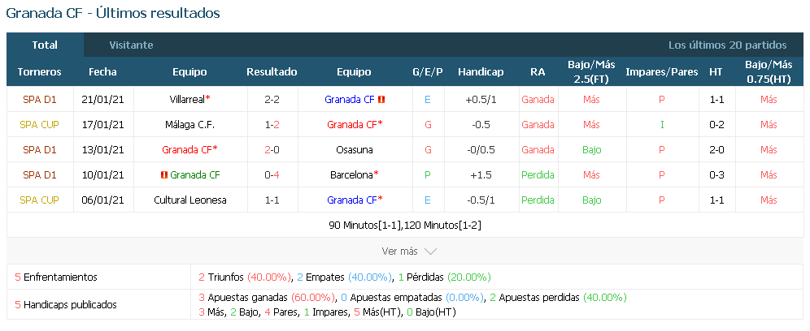Click the Cultural Leonesa team name

tap(190, 200)
